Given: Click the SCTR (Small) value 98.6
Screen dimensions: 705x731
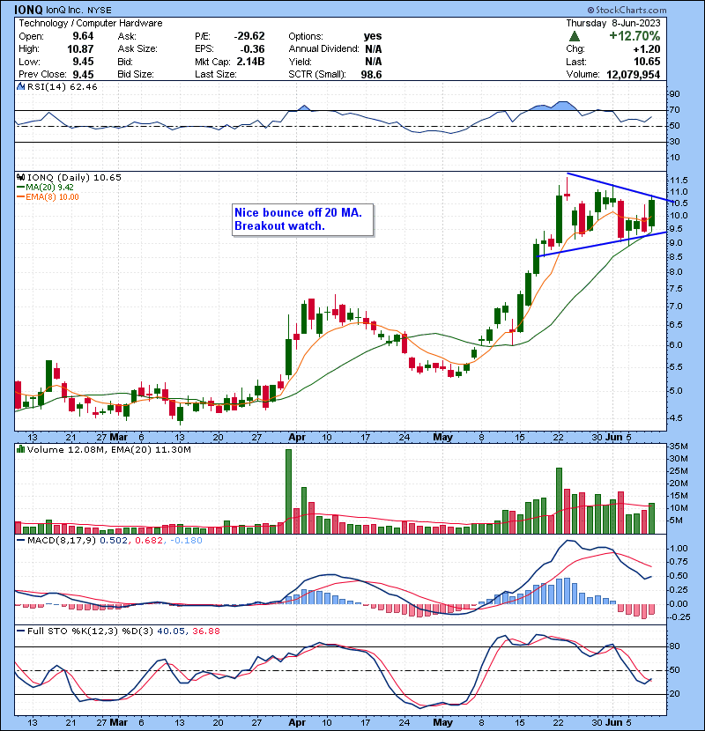Looking at the screenshot, I should [x=371, y=74].
